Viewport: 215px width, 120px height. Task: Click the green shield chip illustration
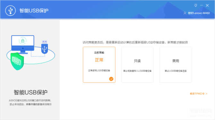pos(17,61)
